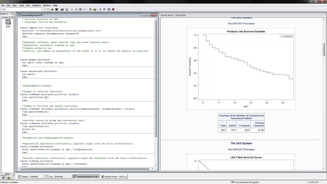327x184 pixels.
Task: Open the Run menu
Action: tap(28, 5)
